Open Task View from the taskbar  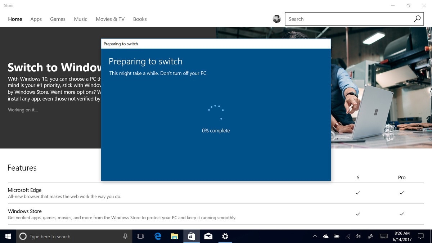pyautogui.click(x=140, y=236)
